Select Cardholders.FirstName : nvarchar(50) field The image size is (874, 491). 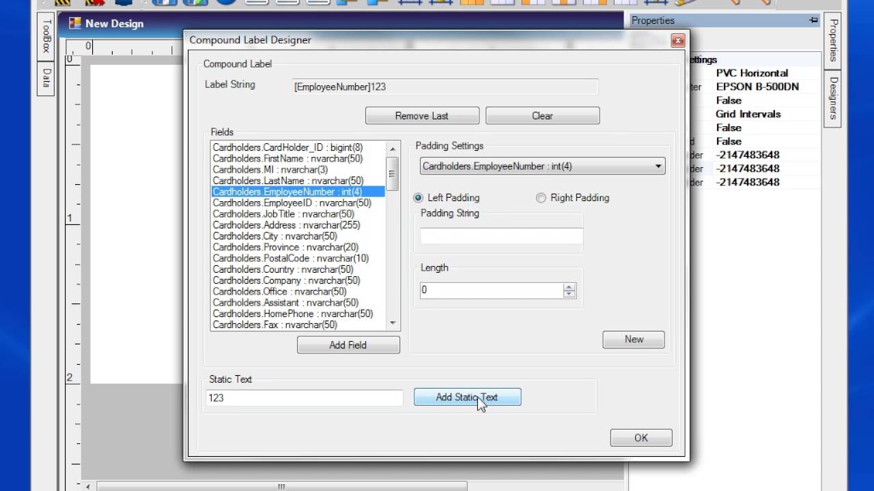click(298, 158)
